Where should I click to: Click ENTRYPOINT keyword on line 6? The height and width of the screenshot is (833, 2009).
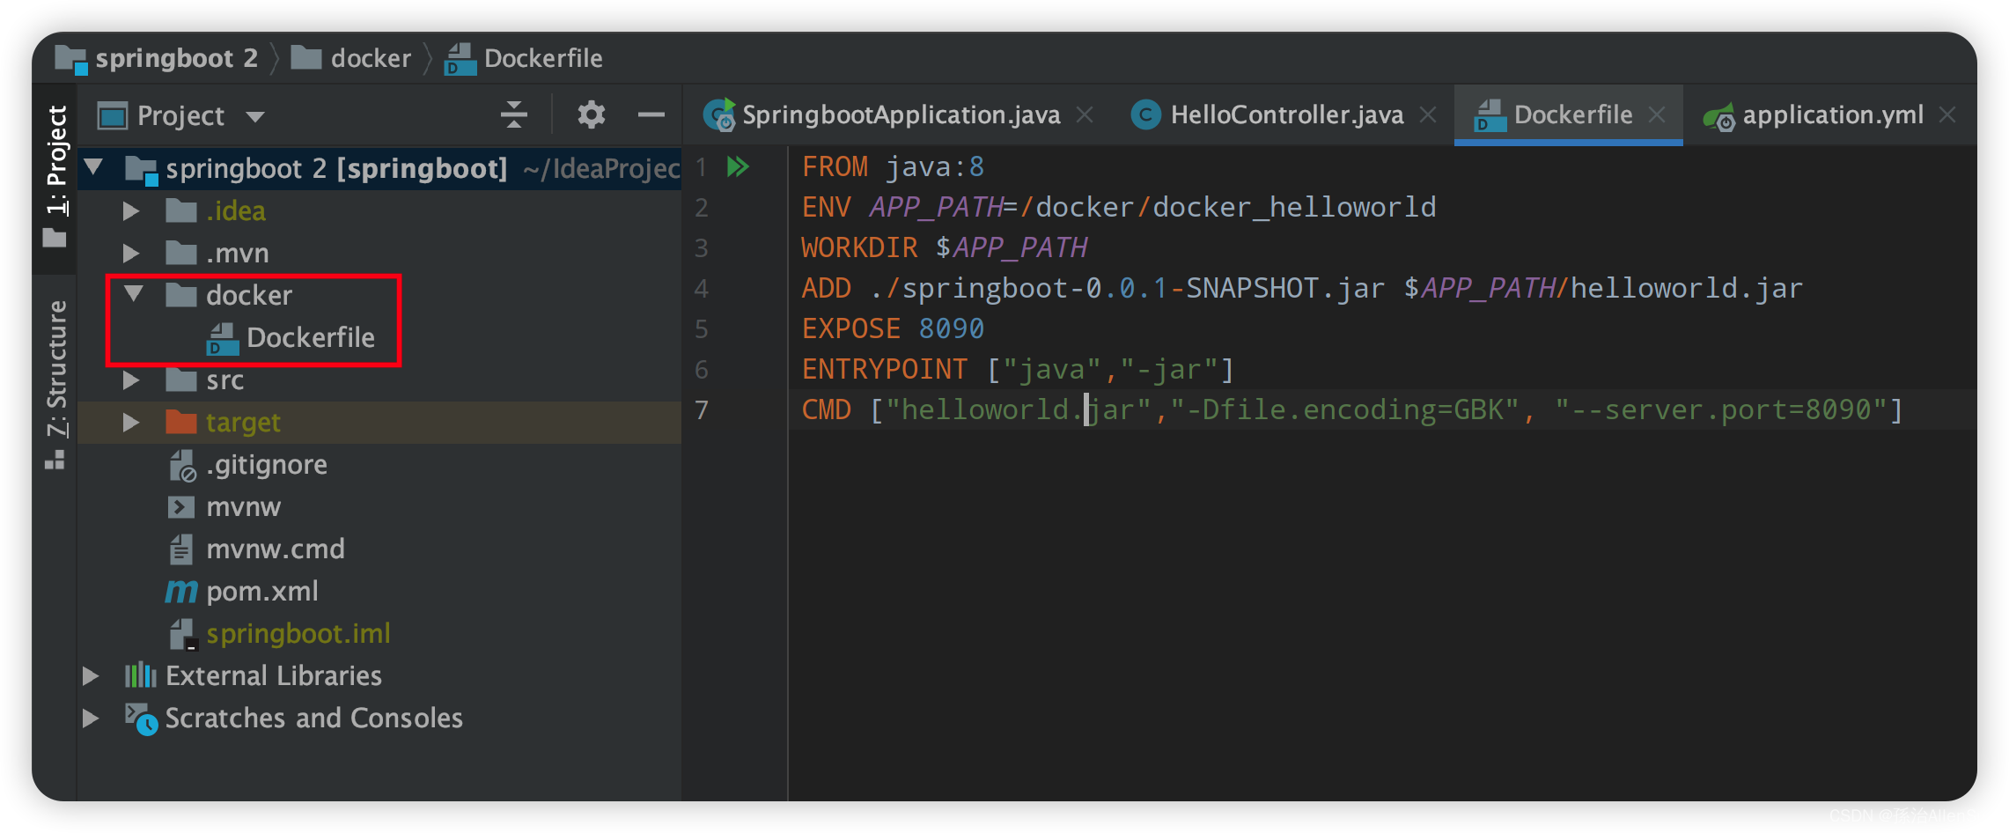(x=884, y=369)
